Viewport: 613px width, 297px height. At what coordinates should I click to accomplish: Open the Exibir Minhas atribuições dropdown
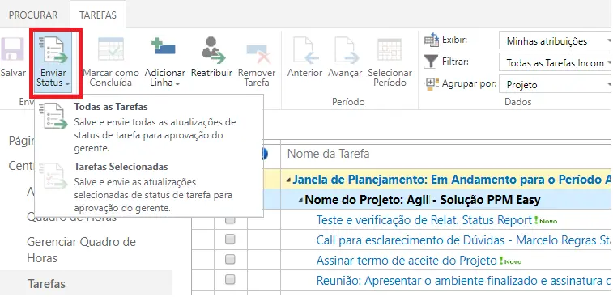coord(556,41)
